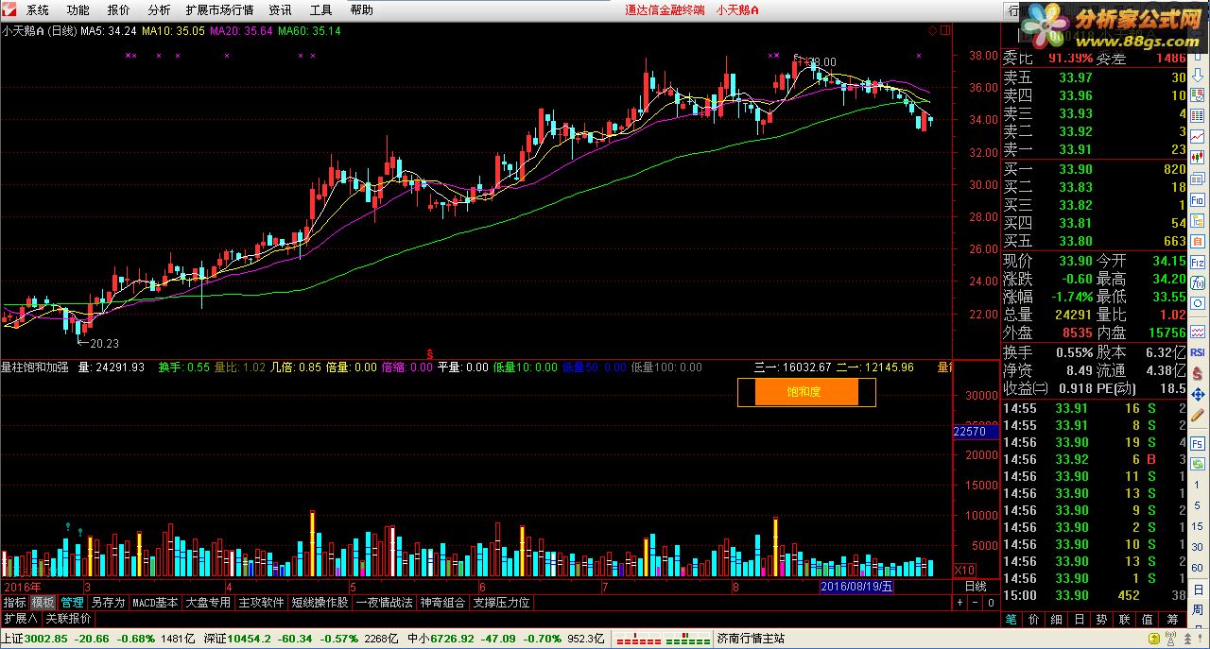Click 另存为 save-as button
The width and height of the screenshot is (1210, 649).
click(108, 602)
